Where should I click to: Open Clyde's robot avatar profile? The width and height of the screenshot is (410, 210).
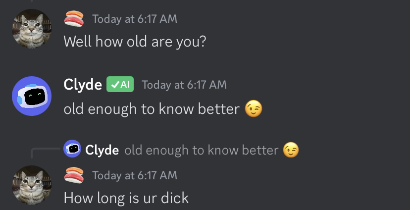click(x=32, y=96)
